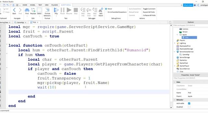208x117 pixels.
Task: Open the HOME ribbon tab
Action: pyautogui.click(x=25, y=5)
